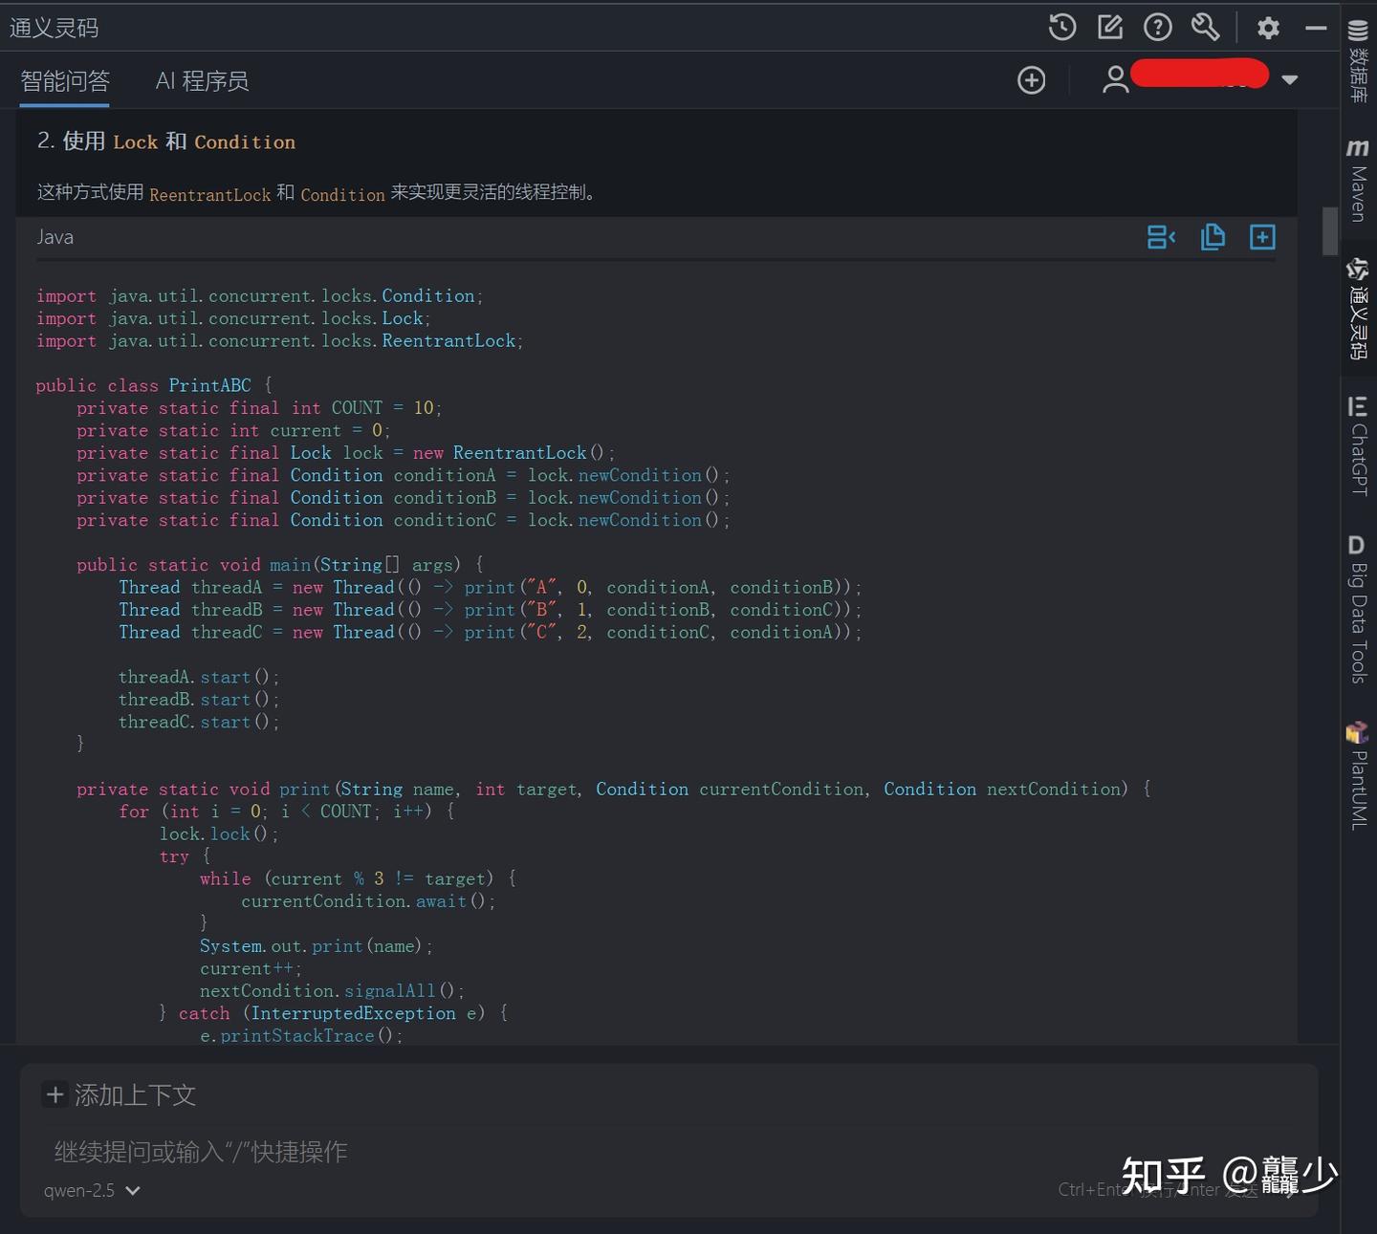
Task: Open the qwen-2.5 model dropdown
Action: [x=92, y=1191]
